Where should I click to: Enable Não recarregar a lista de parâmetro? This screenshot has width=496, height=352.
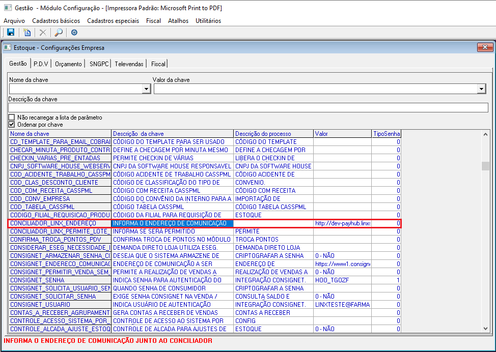point(12,118)
